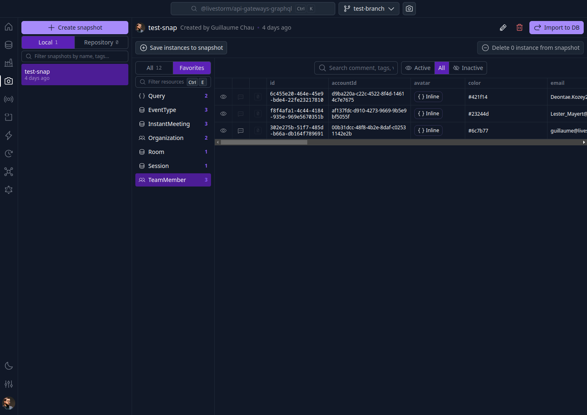
Task: Click Create snapshot button
Action: 75,28
